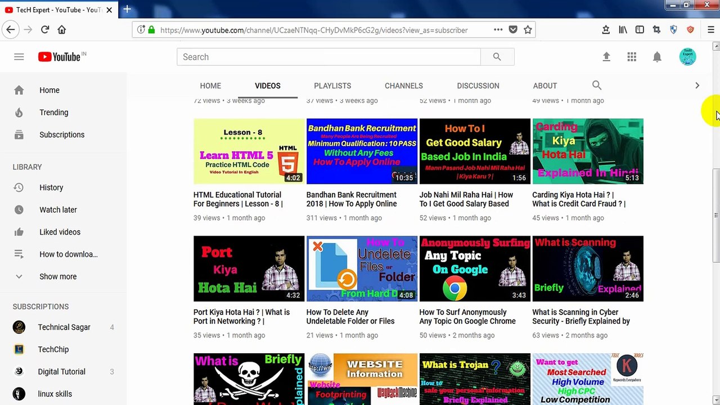Go to browser home icon
Screen dimensions: 720x405
pyautogui.click(x=62, y=30)
